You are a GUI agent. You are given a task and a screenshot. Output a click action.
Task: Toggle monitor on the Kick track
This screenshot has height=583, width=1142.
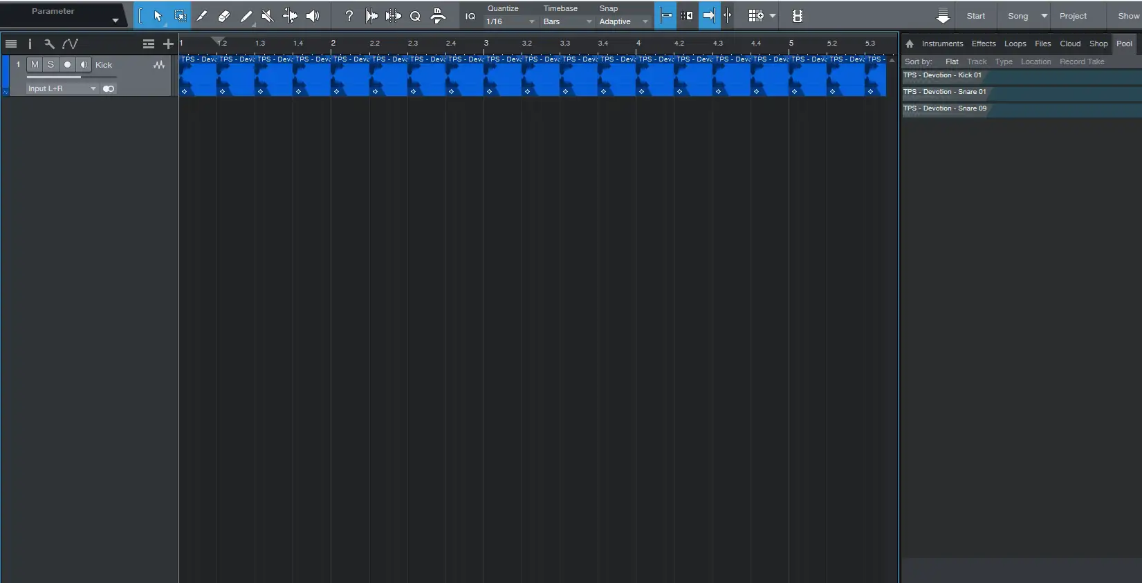click(x=84, y=64)
